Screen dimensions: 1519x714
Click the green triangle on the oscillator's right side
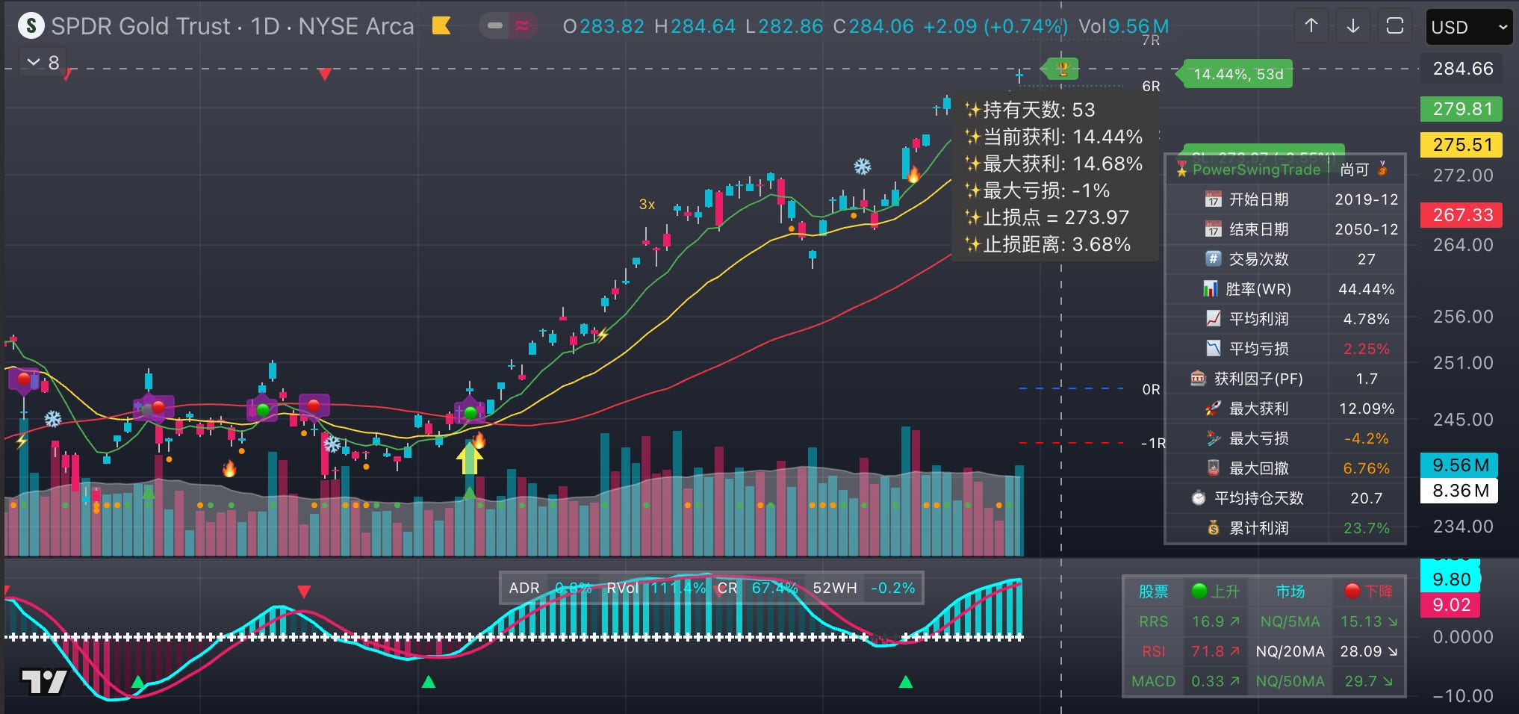(906, 681)
